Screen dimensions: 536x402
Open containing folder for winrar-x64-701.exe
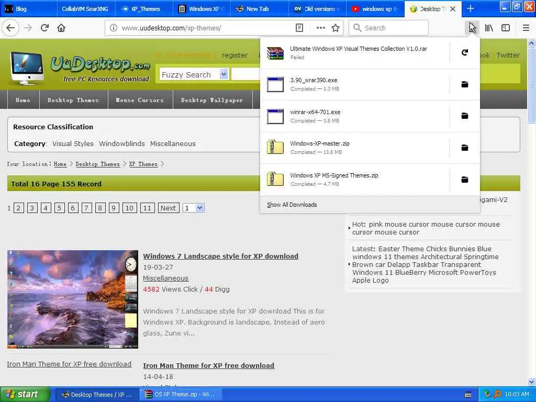coord(465,116)
